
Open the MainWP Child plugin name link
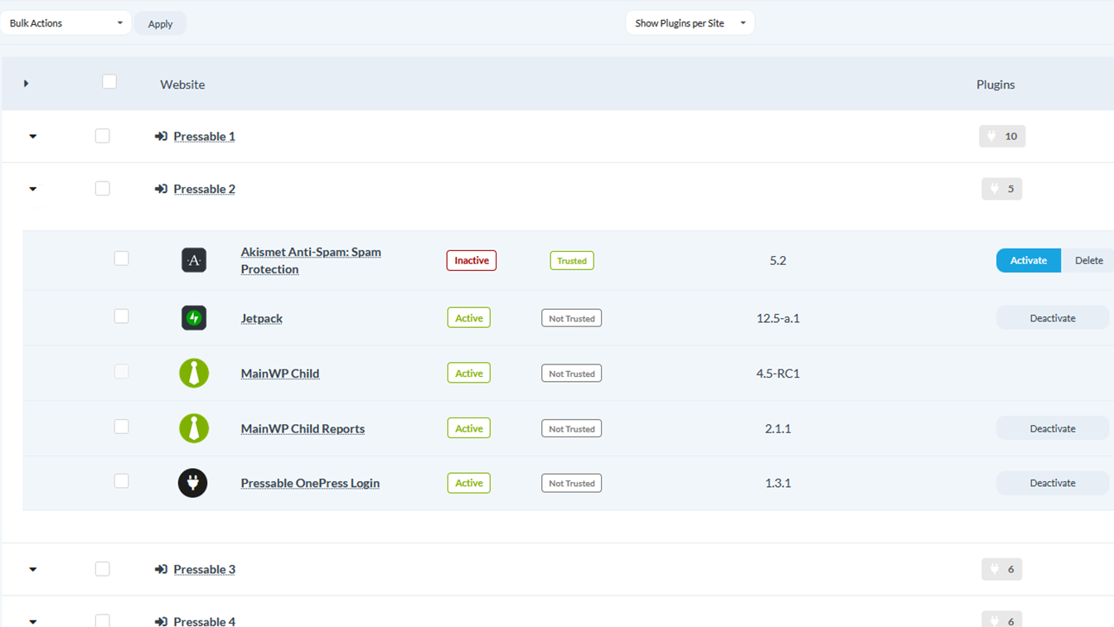(280, 374)
